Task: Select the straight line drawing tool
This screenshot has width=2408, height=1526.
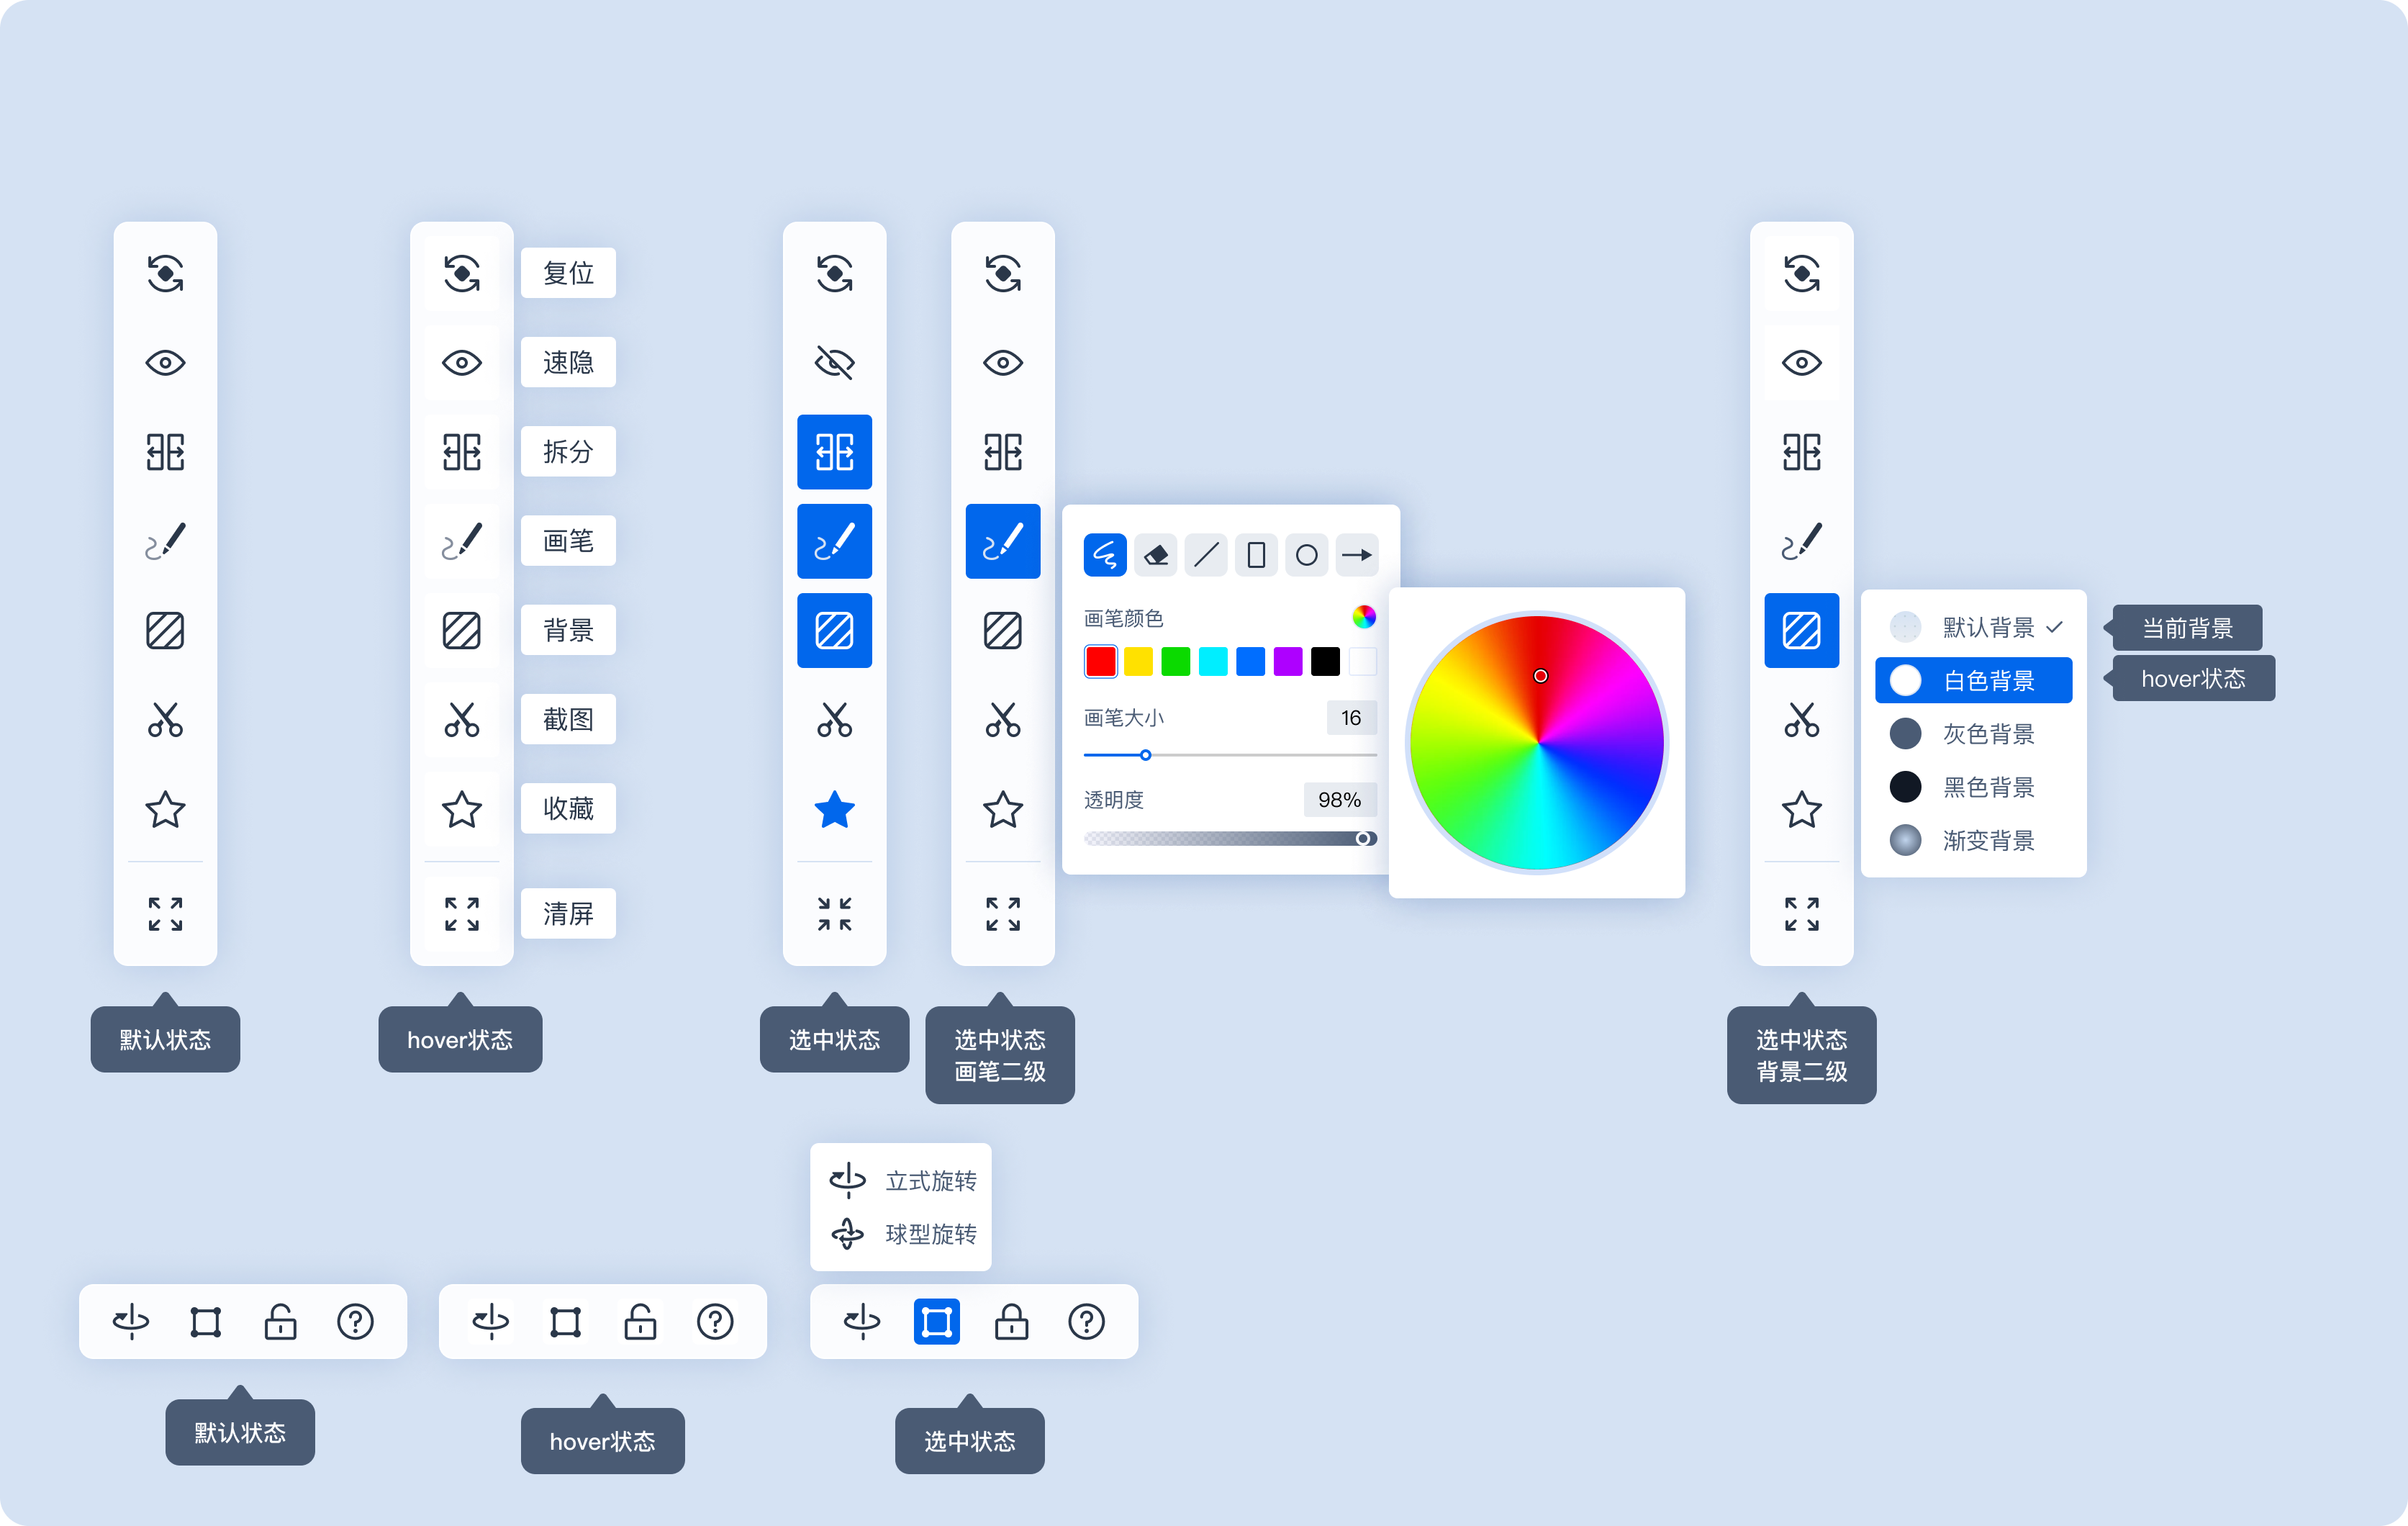Action: tap(1206, 555)
